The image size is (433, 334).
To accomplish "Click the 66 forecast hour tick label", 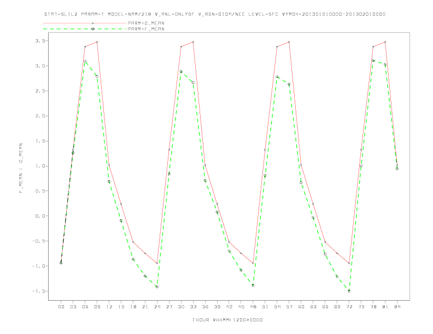I will pos(325,307).
